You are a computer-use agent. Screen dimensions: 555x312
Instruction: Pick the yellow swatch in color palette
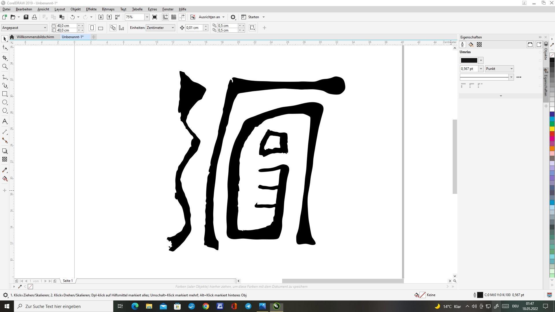[552, 129]
